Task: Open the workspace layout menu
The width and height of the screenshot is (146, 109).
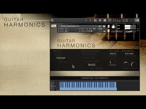Action: coord(105,20)
